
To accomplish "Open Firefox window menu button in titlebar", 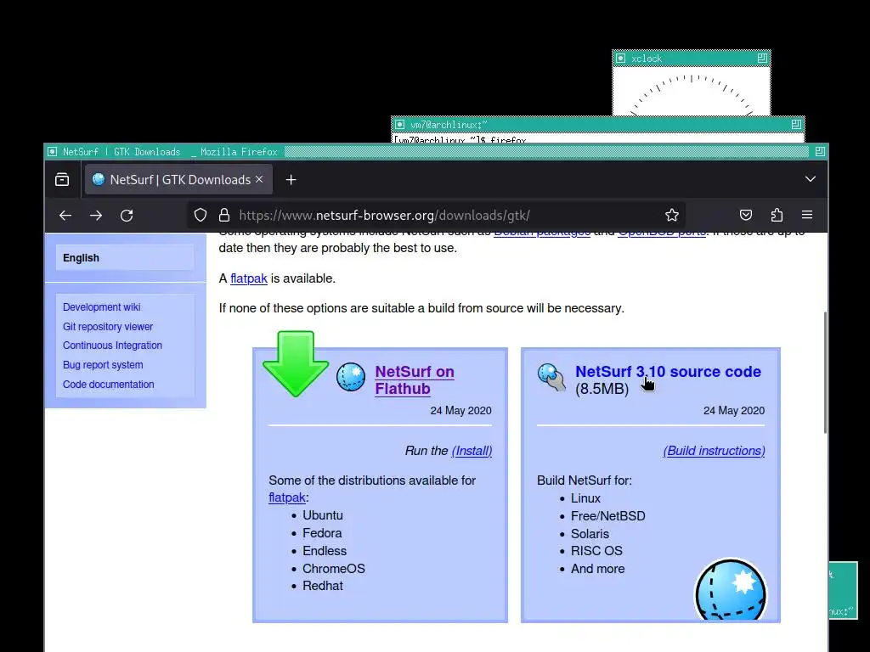I will pyautogui.click(x=52, y=151).
